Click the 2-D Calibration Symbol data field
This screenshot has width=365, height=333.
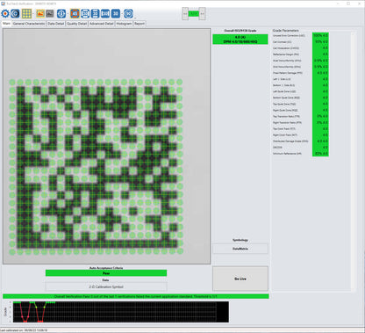click(x=106, y=286)
